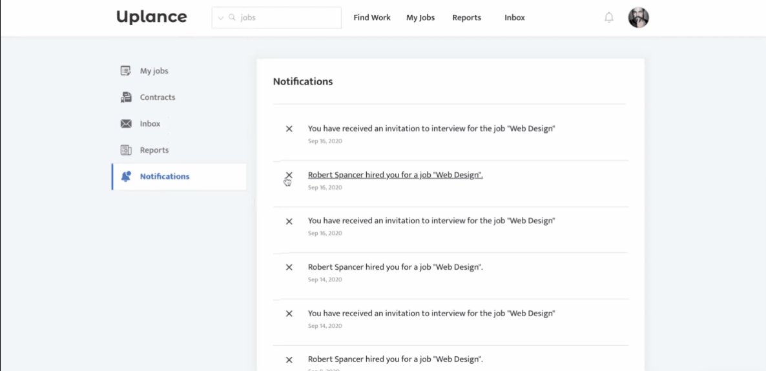Open Inbox from the top navigation bar
766x371 pixels.
(x=515, y=18)
